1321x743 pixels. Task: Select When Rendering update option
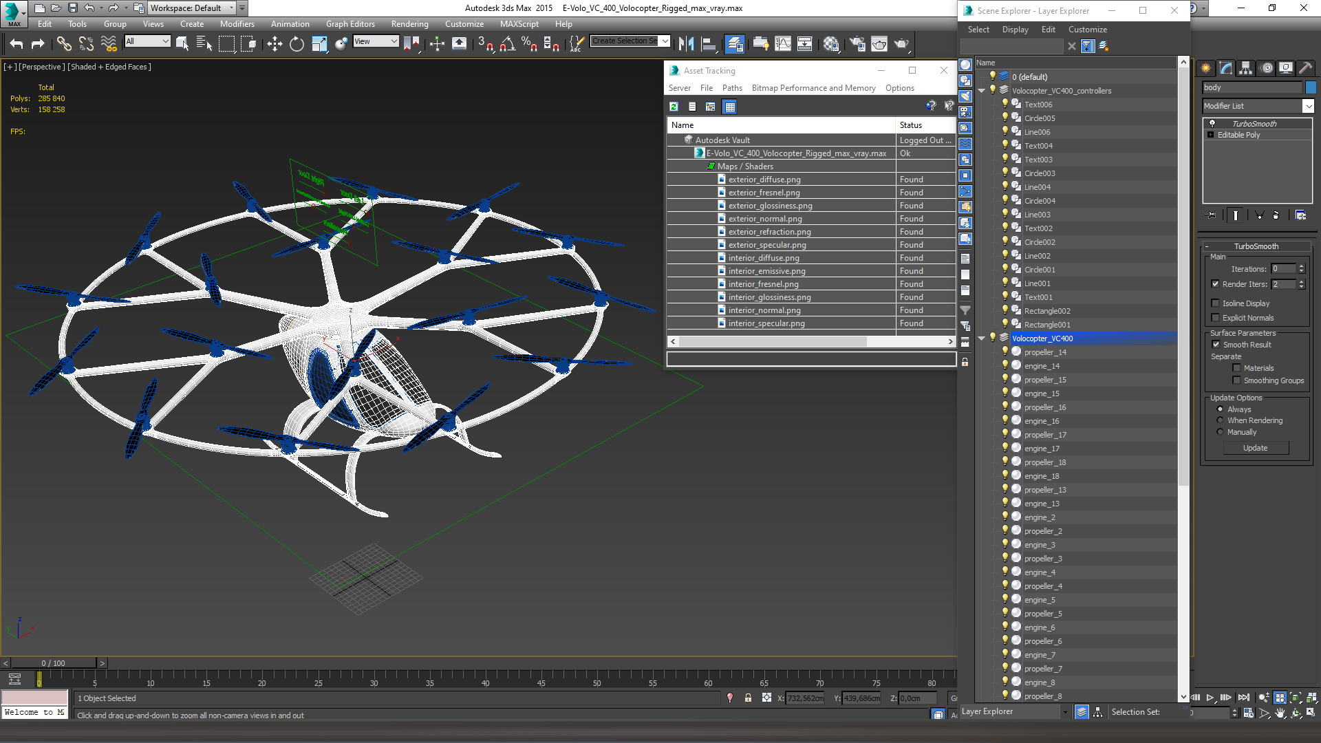[x=1221, y=420]
